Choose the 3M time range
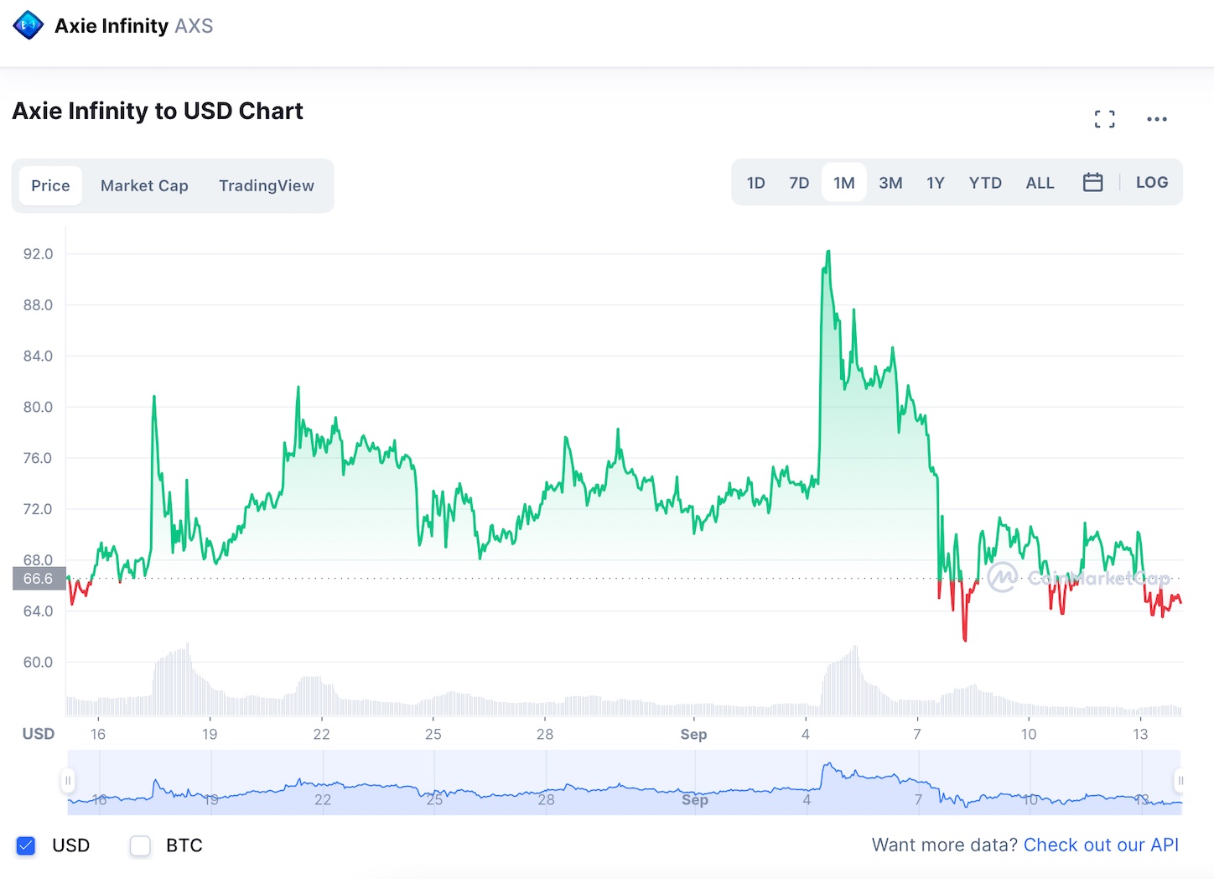 pyautogui.click(x=890, y=183)
